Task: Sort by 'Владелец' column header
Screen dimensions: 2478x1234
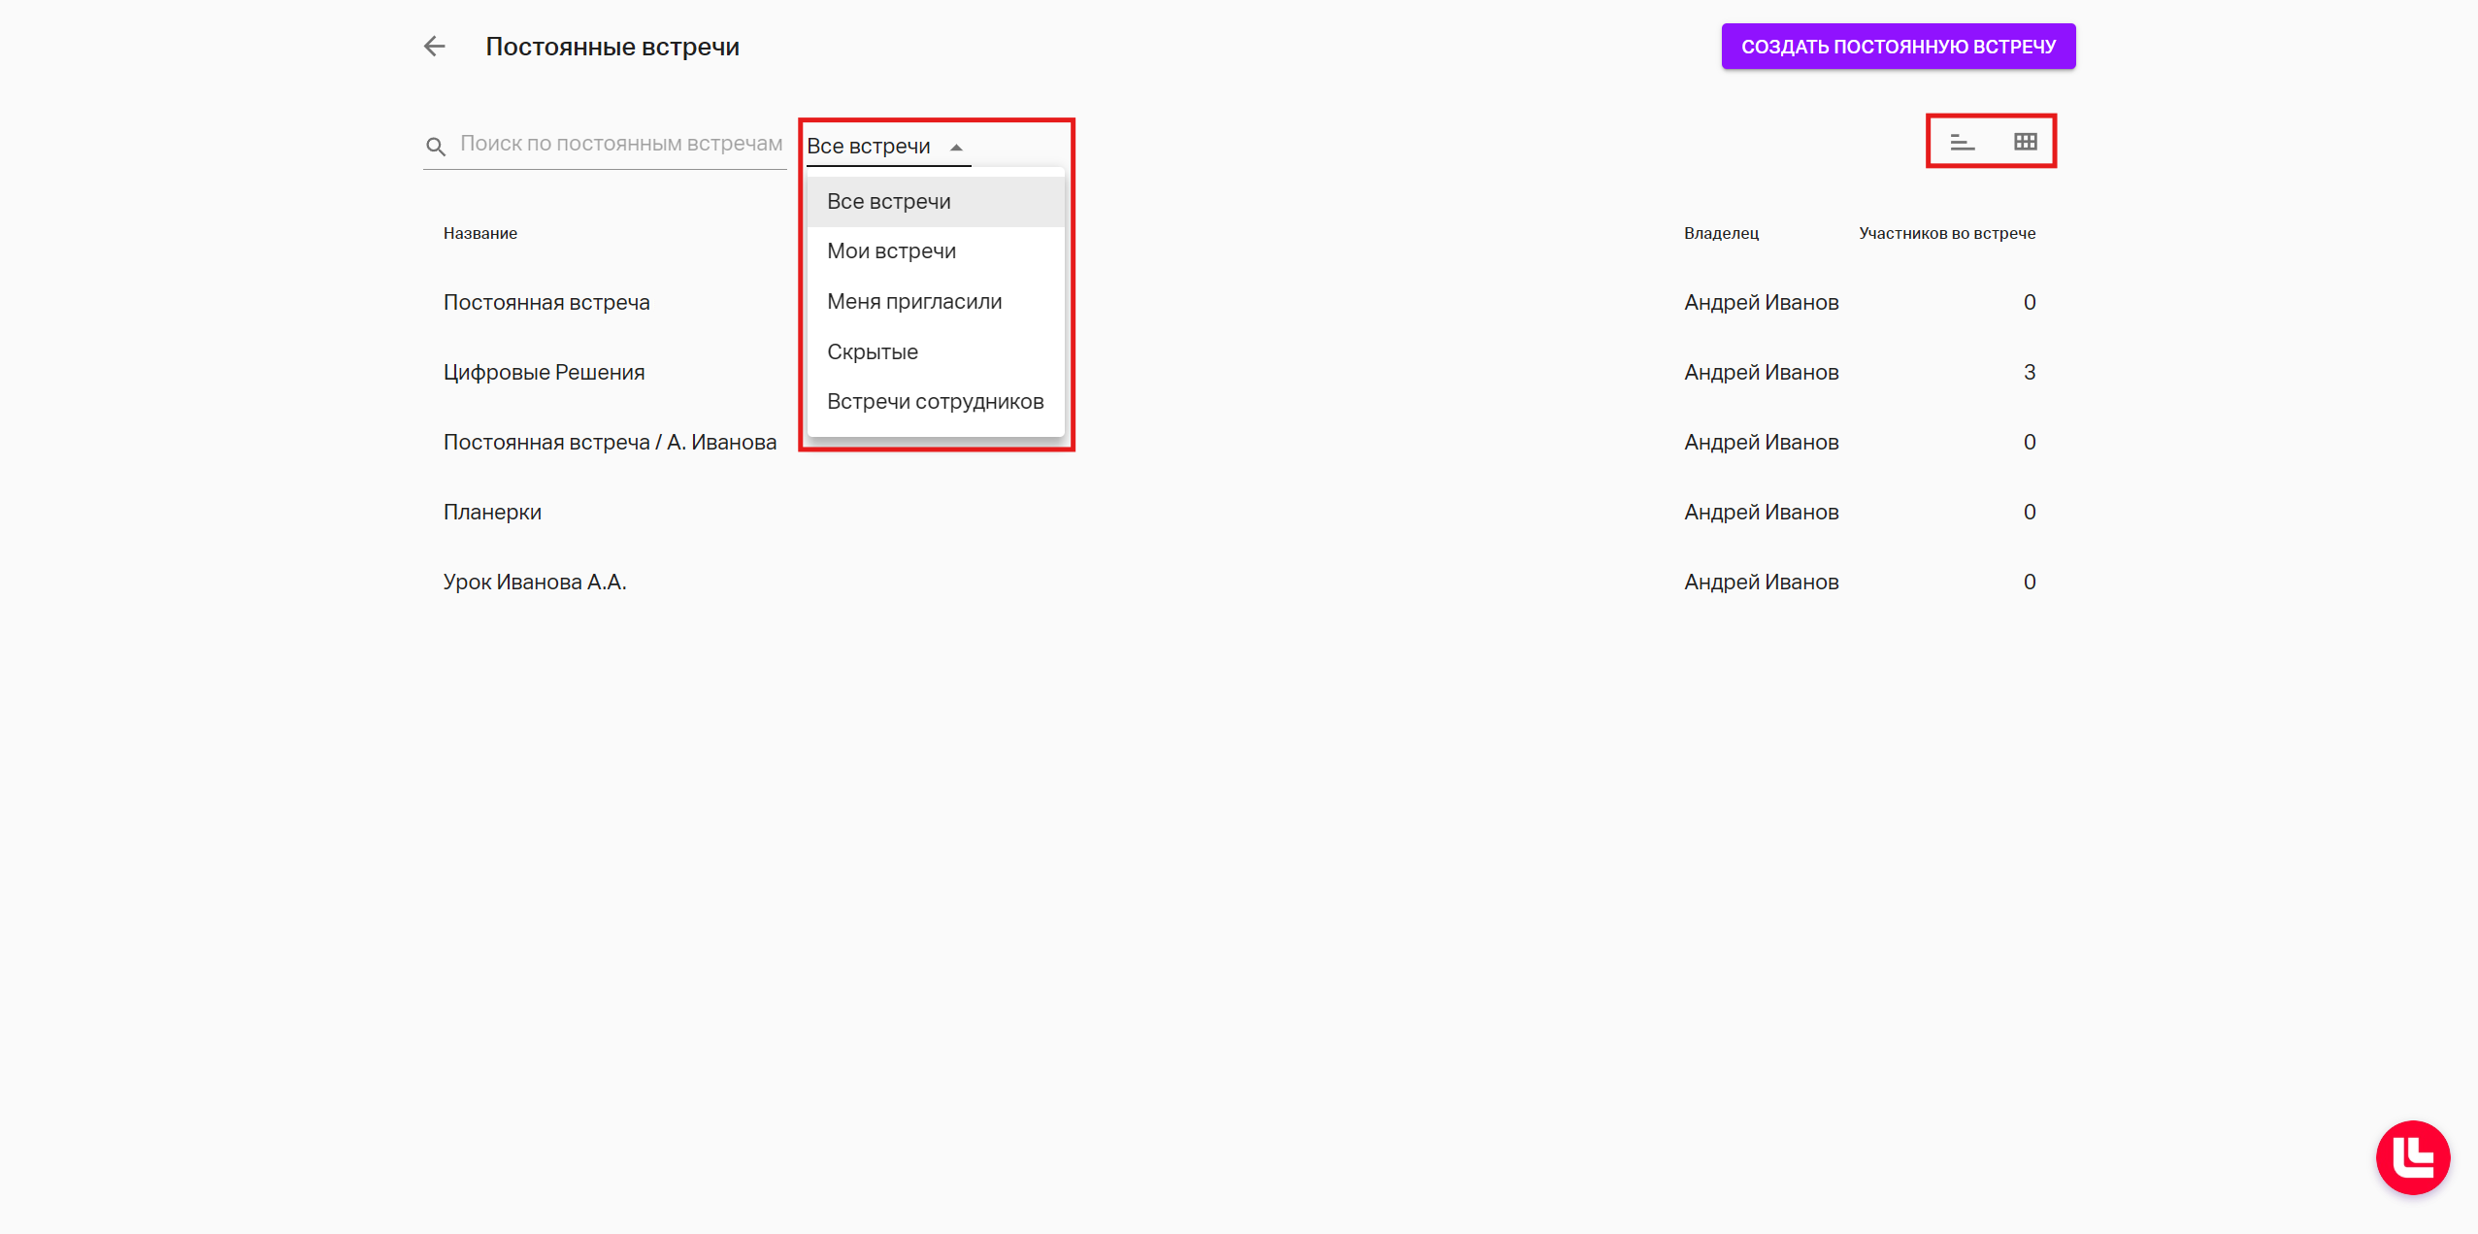Action: pos(1720,234)
